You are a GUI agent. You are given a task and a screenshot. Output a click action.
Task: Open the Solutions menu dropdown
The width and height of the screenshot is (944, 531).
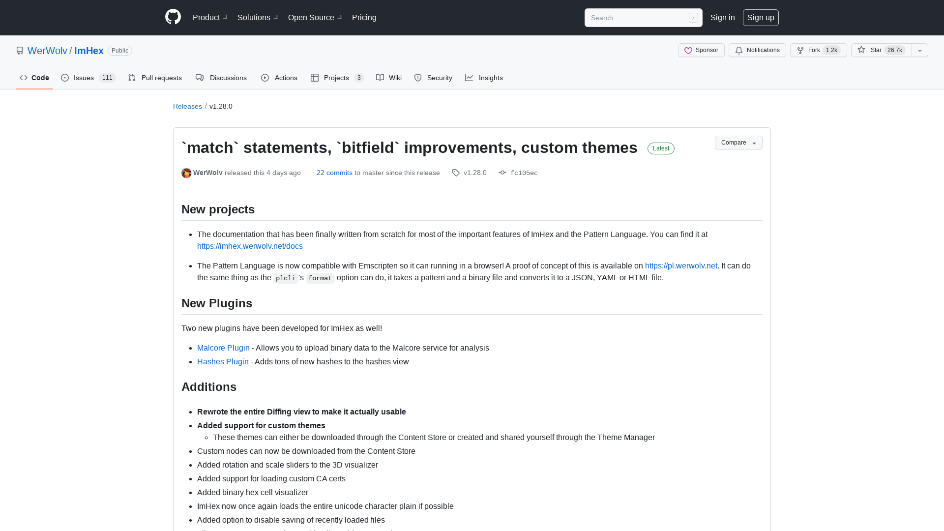(258, 18)
